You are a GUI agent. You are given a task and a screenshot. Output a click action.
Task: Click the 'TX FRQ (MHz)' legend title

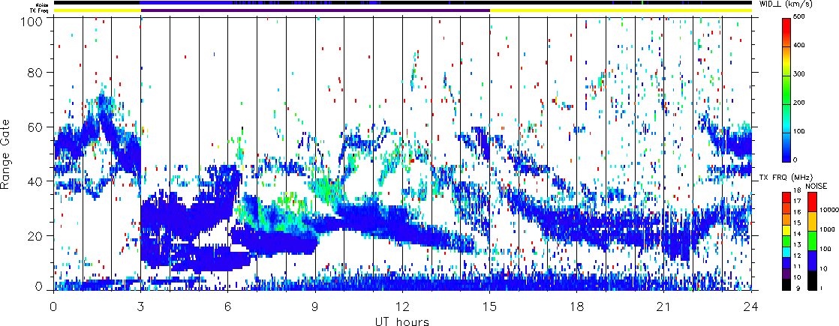[784, 177]
